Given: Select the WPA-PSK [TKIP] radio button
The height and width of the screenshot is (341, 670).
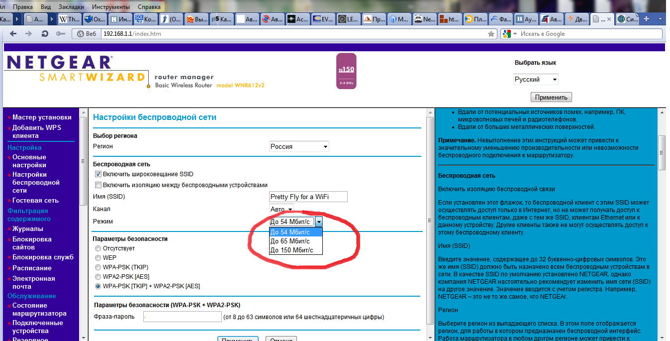Looking at the screenshot, I should (x=98, y=267).
